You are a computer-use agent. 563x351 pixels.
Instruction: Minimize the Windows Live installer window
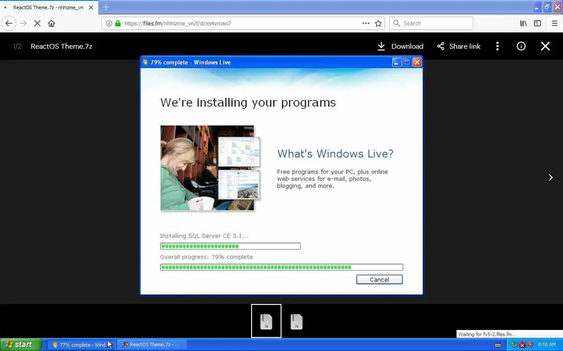397,62
